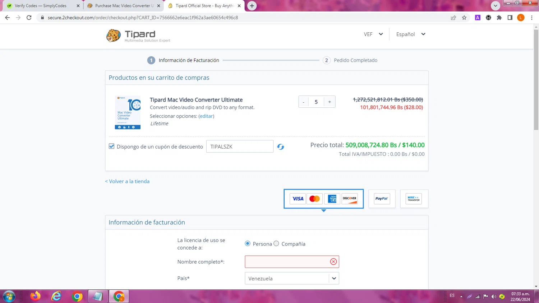Share this page using the address bar icon

pos(453,18)
